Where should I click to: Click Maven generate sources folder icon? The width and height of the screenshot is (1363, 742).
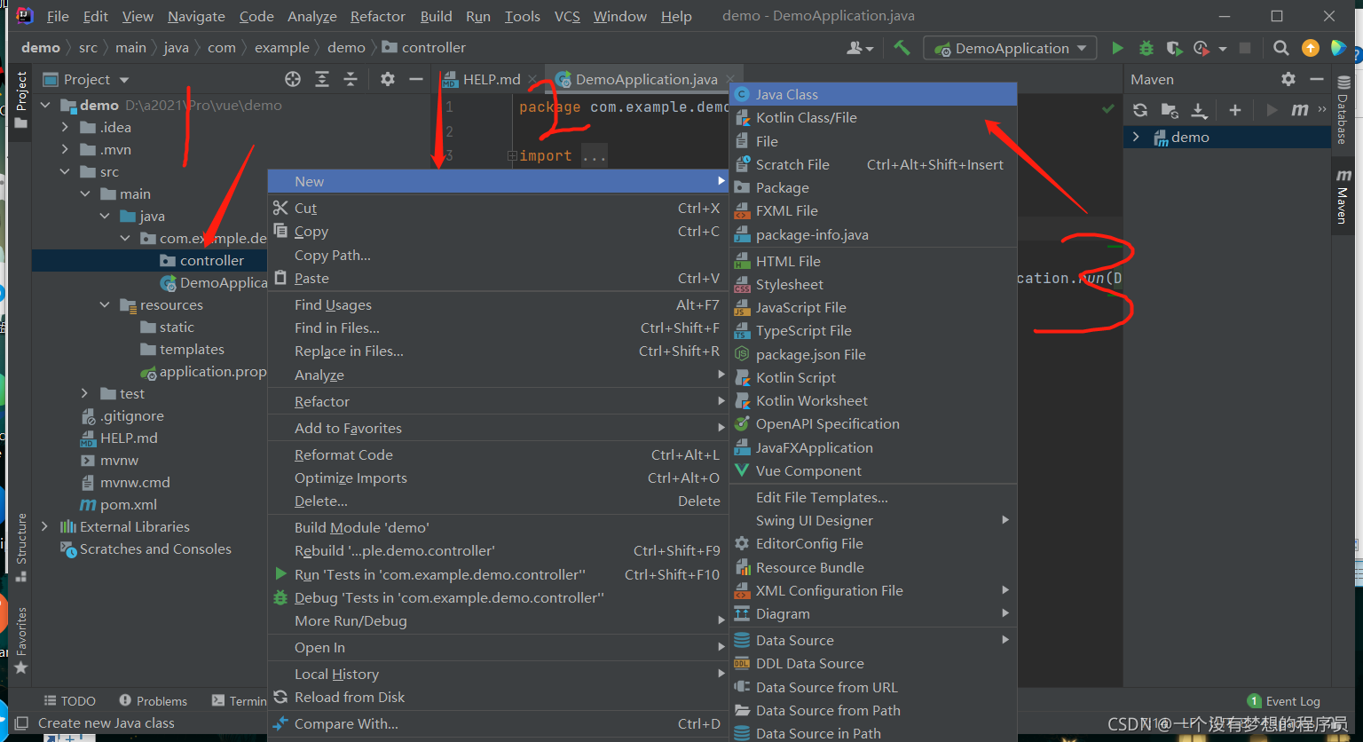(x=1170, y=110)
